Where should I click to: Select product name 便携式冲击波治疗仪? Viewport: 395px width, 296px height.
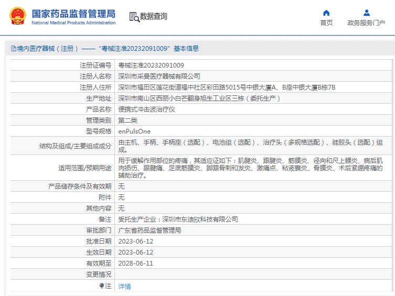tap(146, 109)
